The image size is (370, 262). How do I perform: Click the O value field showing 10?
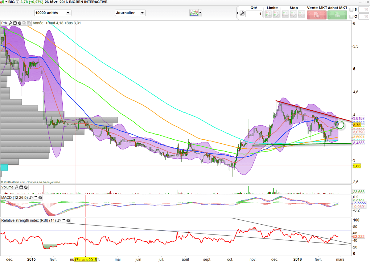point(364,17)
